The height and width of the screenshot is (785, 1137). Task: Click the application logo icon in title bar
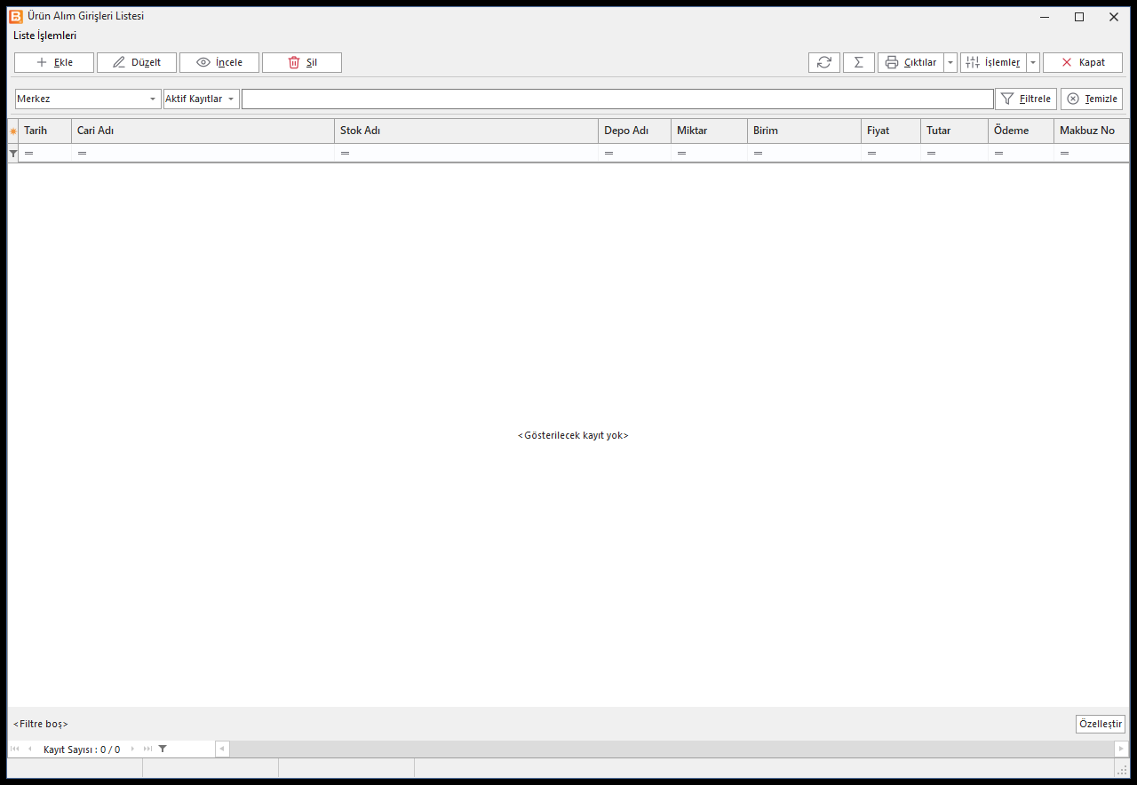click(16, 16)
